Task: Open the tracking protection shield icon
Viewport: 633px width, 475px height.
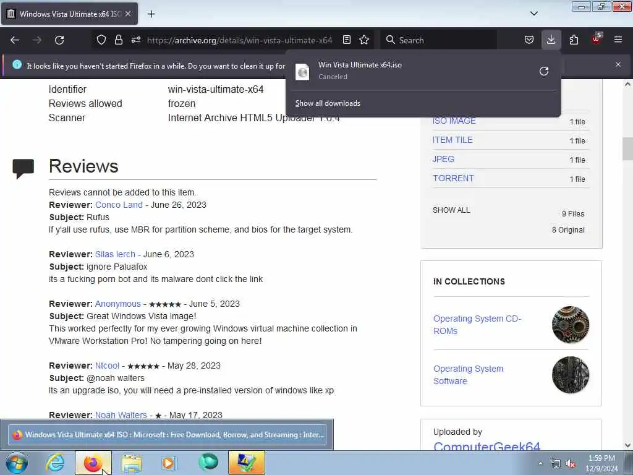Action: (101, 40)
